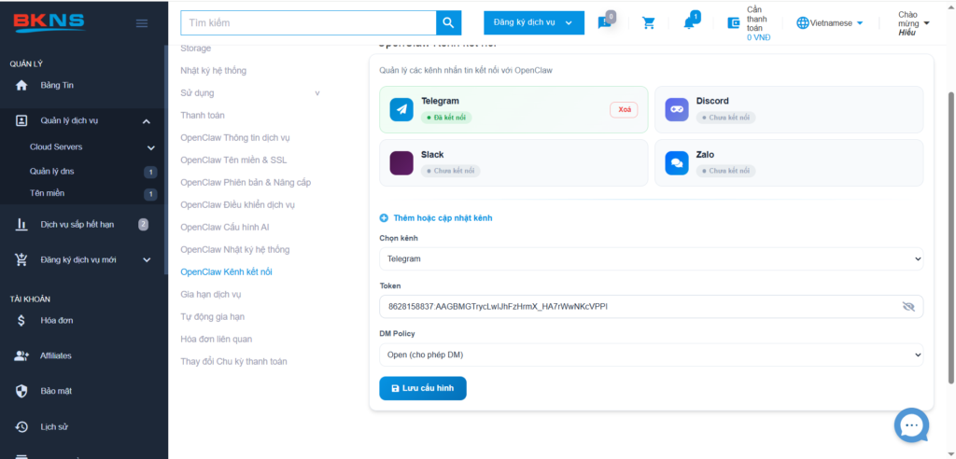Click the globe language icon
The image size is (956, 459).
click(x=803, y=23)
